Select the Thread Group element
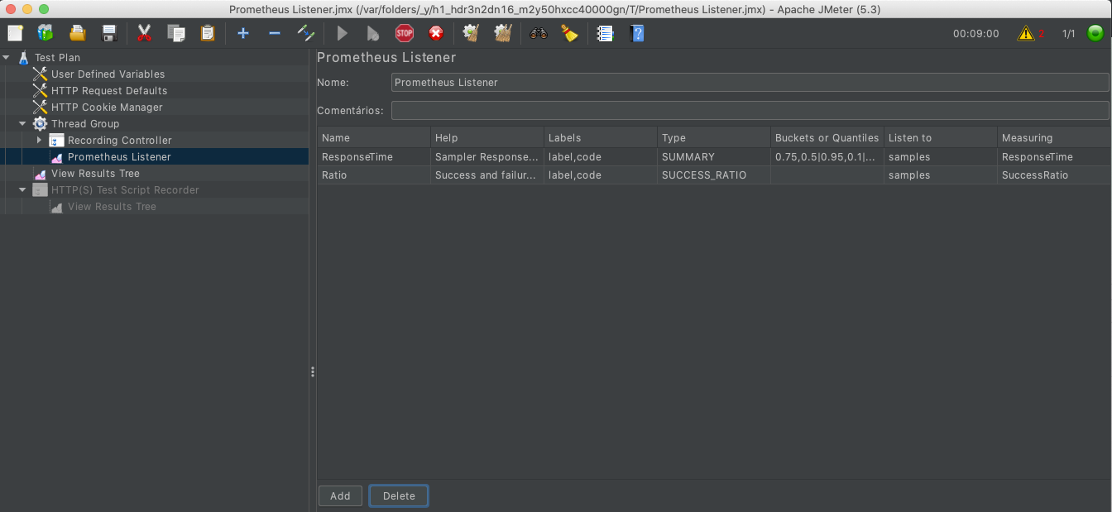Viewport: 1112px width, 512px height. (x=85, y=124)
